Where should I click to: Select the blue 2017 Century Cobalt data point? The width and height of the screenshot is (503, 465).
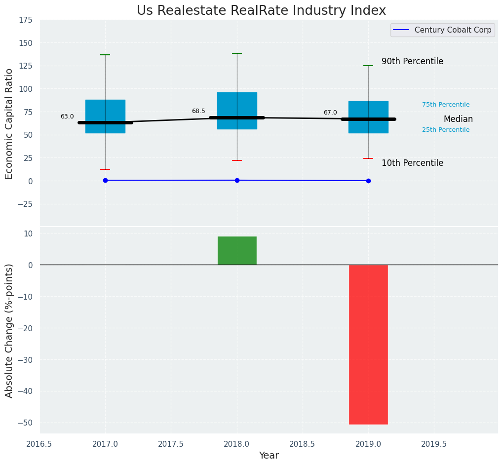click(x=105, y=180)
